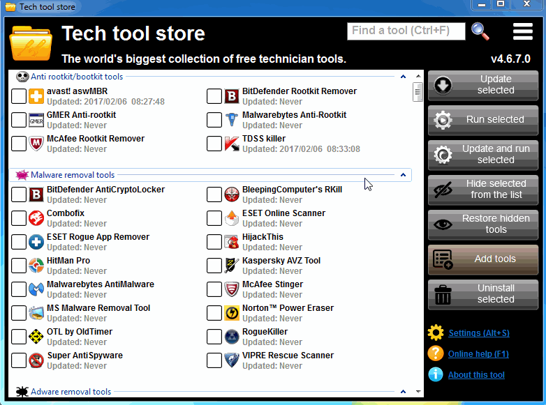
Task: Open the hamburger menu
Action: (x=522, y=31)
